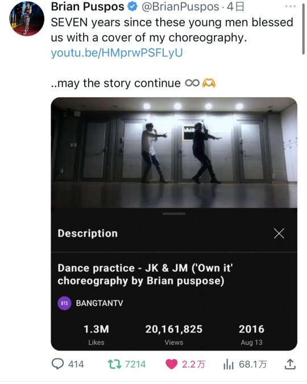Open the BANGTANTV channel avatar

pyautogui.click(x=64, y=303)
